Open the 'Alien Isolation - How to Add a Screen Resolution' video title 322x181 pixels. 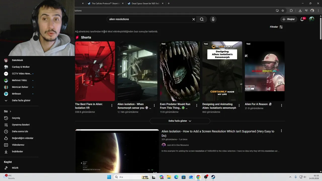pos(218,133)
